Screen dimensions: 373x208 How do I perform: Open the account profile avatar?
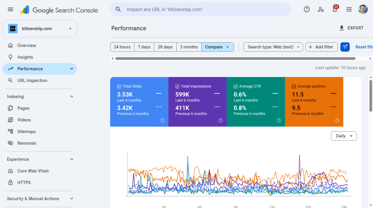[363, 9]
